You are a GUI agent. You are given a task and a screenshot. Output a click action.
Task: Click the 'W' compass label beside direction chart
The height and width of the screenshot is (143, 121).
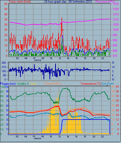point(113,67)
